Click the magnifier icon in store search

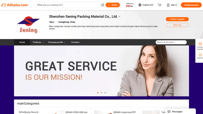pos(184,42)
